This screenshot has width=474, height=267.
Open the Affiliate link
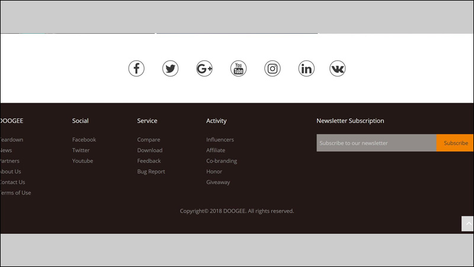coord(216,150)
